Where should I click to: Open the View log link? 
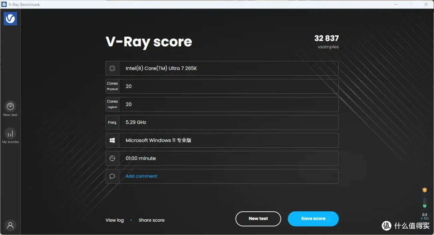coord(115,220)
